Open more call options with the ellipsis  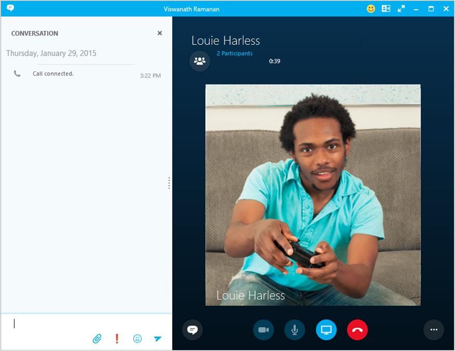pyautogui.click(x=434, y=330)
